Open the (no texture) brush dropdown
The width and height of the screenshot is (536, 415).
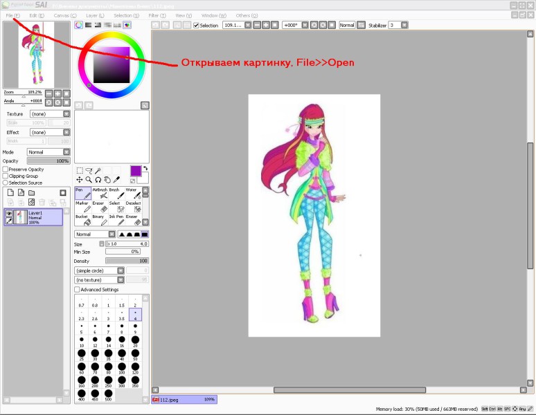pos(120,280)
